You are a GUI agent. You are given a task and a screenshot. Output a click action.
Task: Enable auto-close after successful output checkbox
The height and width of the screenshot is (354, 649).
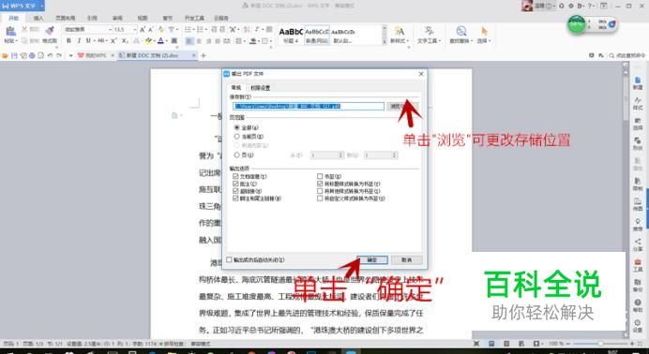(x=229, y=259)
